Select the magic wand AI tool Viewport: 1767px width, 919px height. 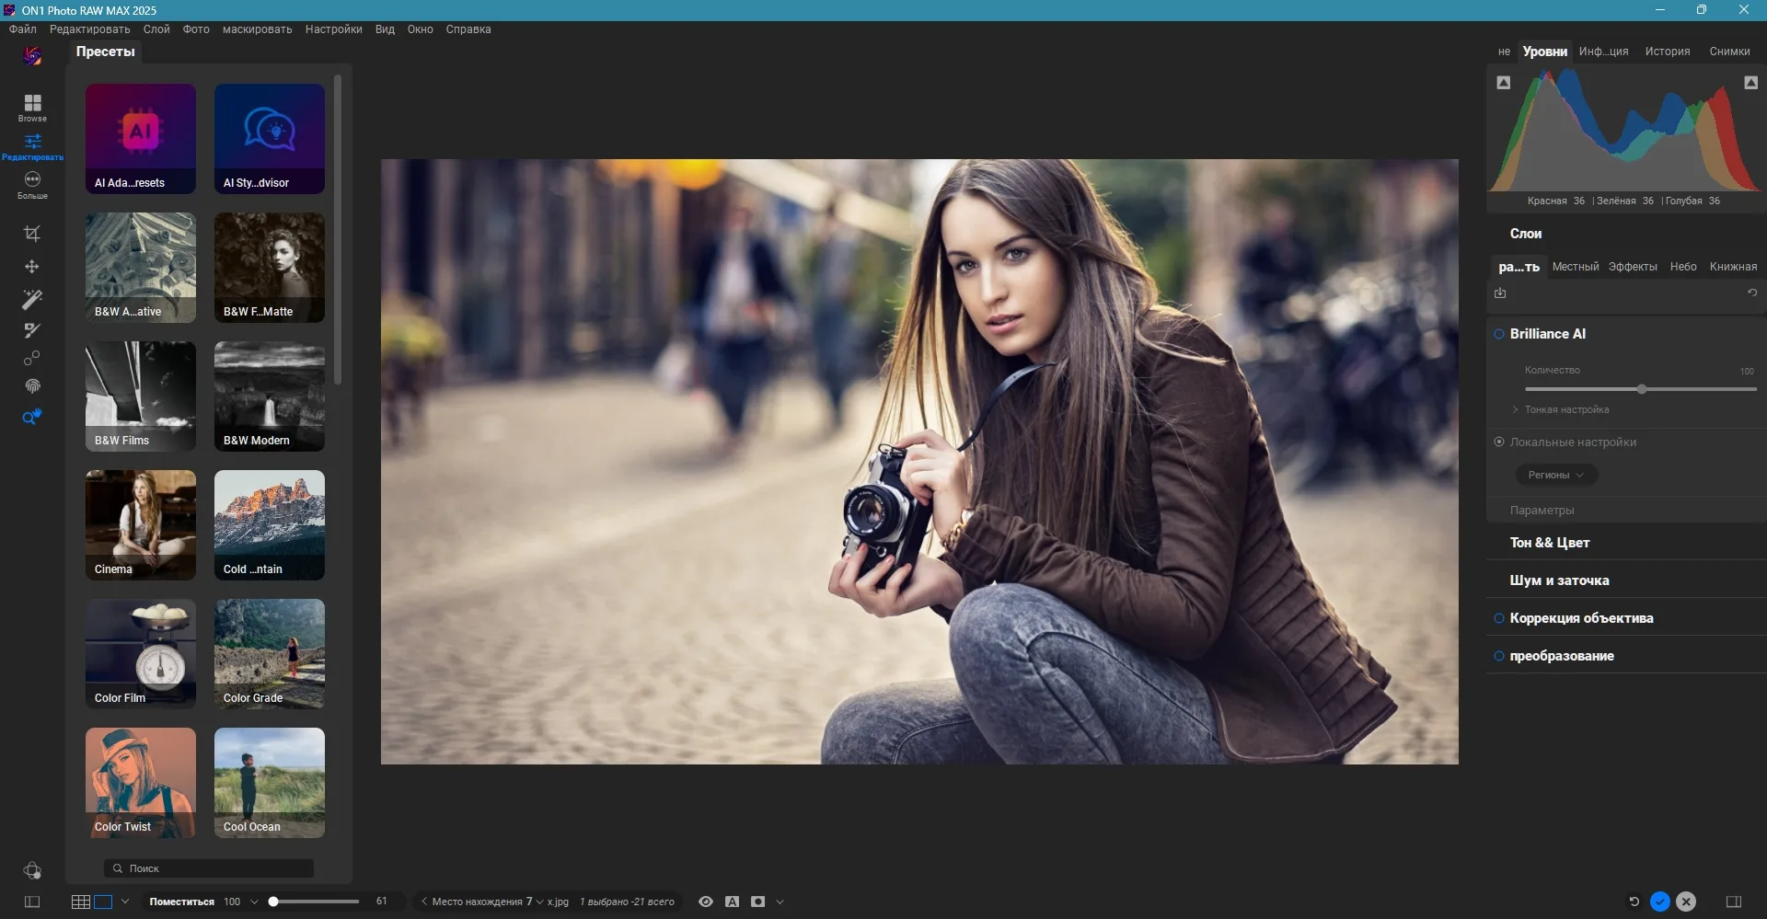tap(32, 299)
